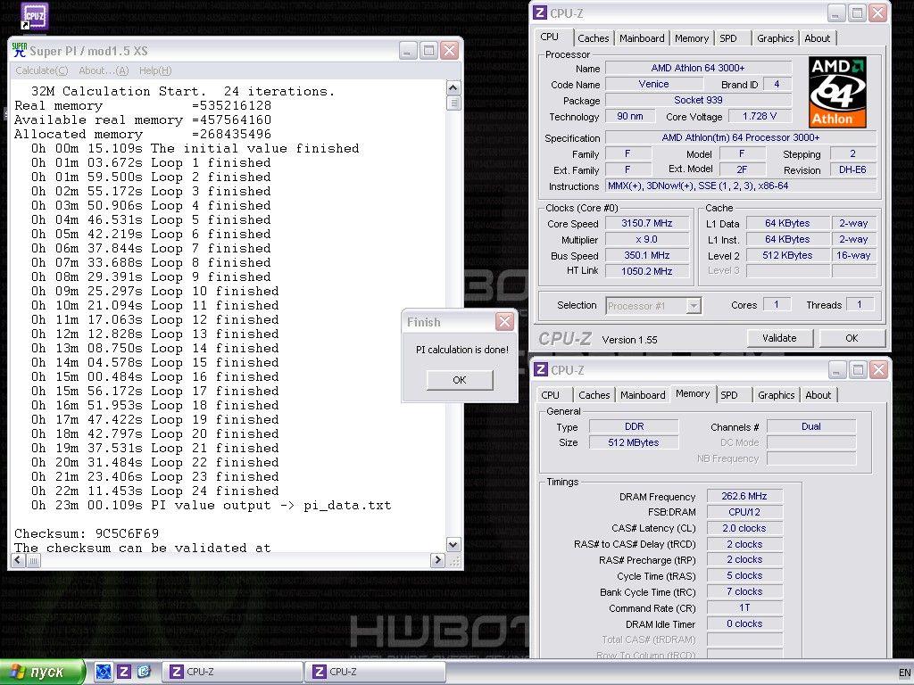Close the lower CPU-Z window

click(878, 370)
